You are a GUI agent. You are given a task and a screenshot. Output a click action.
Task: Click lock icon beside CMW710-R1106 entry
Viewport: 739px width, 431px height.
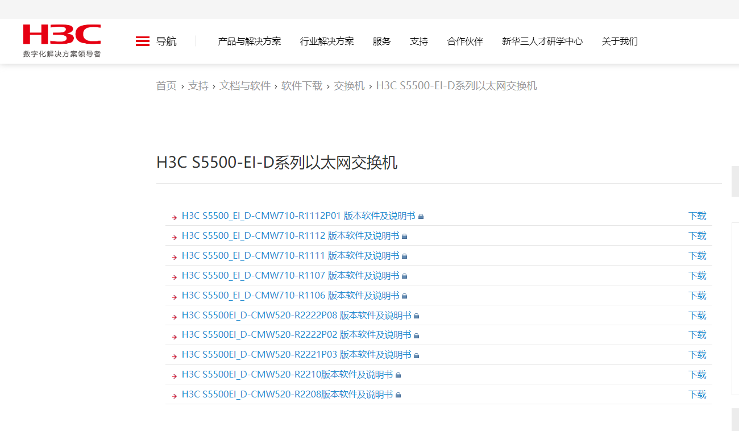(x=405, y=296)
